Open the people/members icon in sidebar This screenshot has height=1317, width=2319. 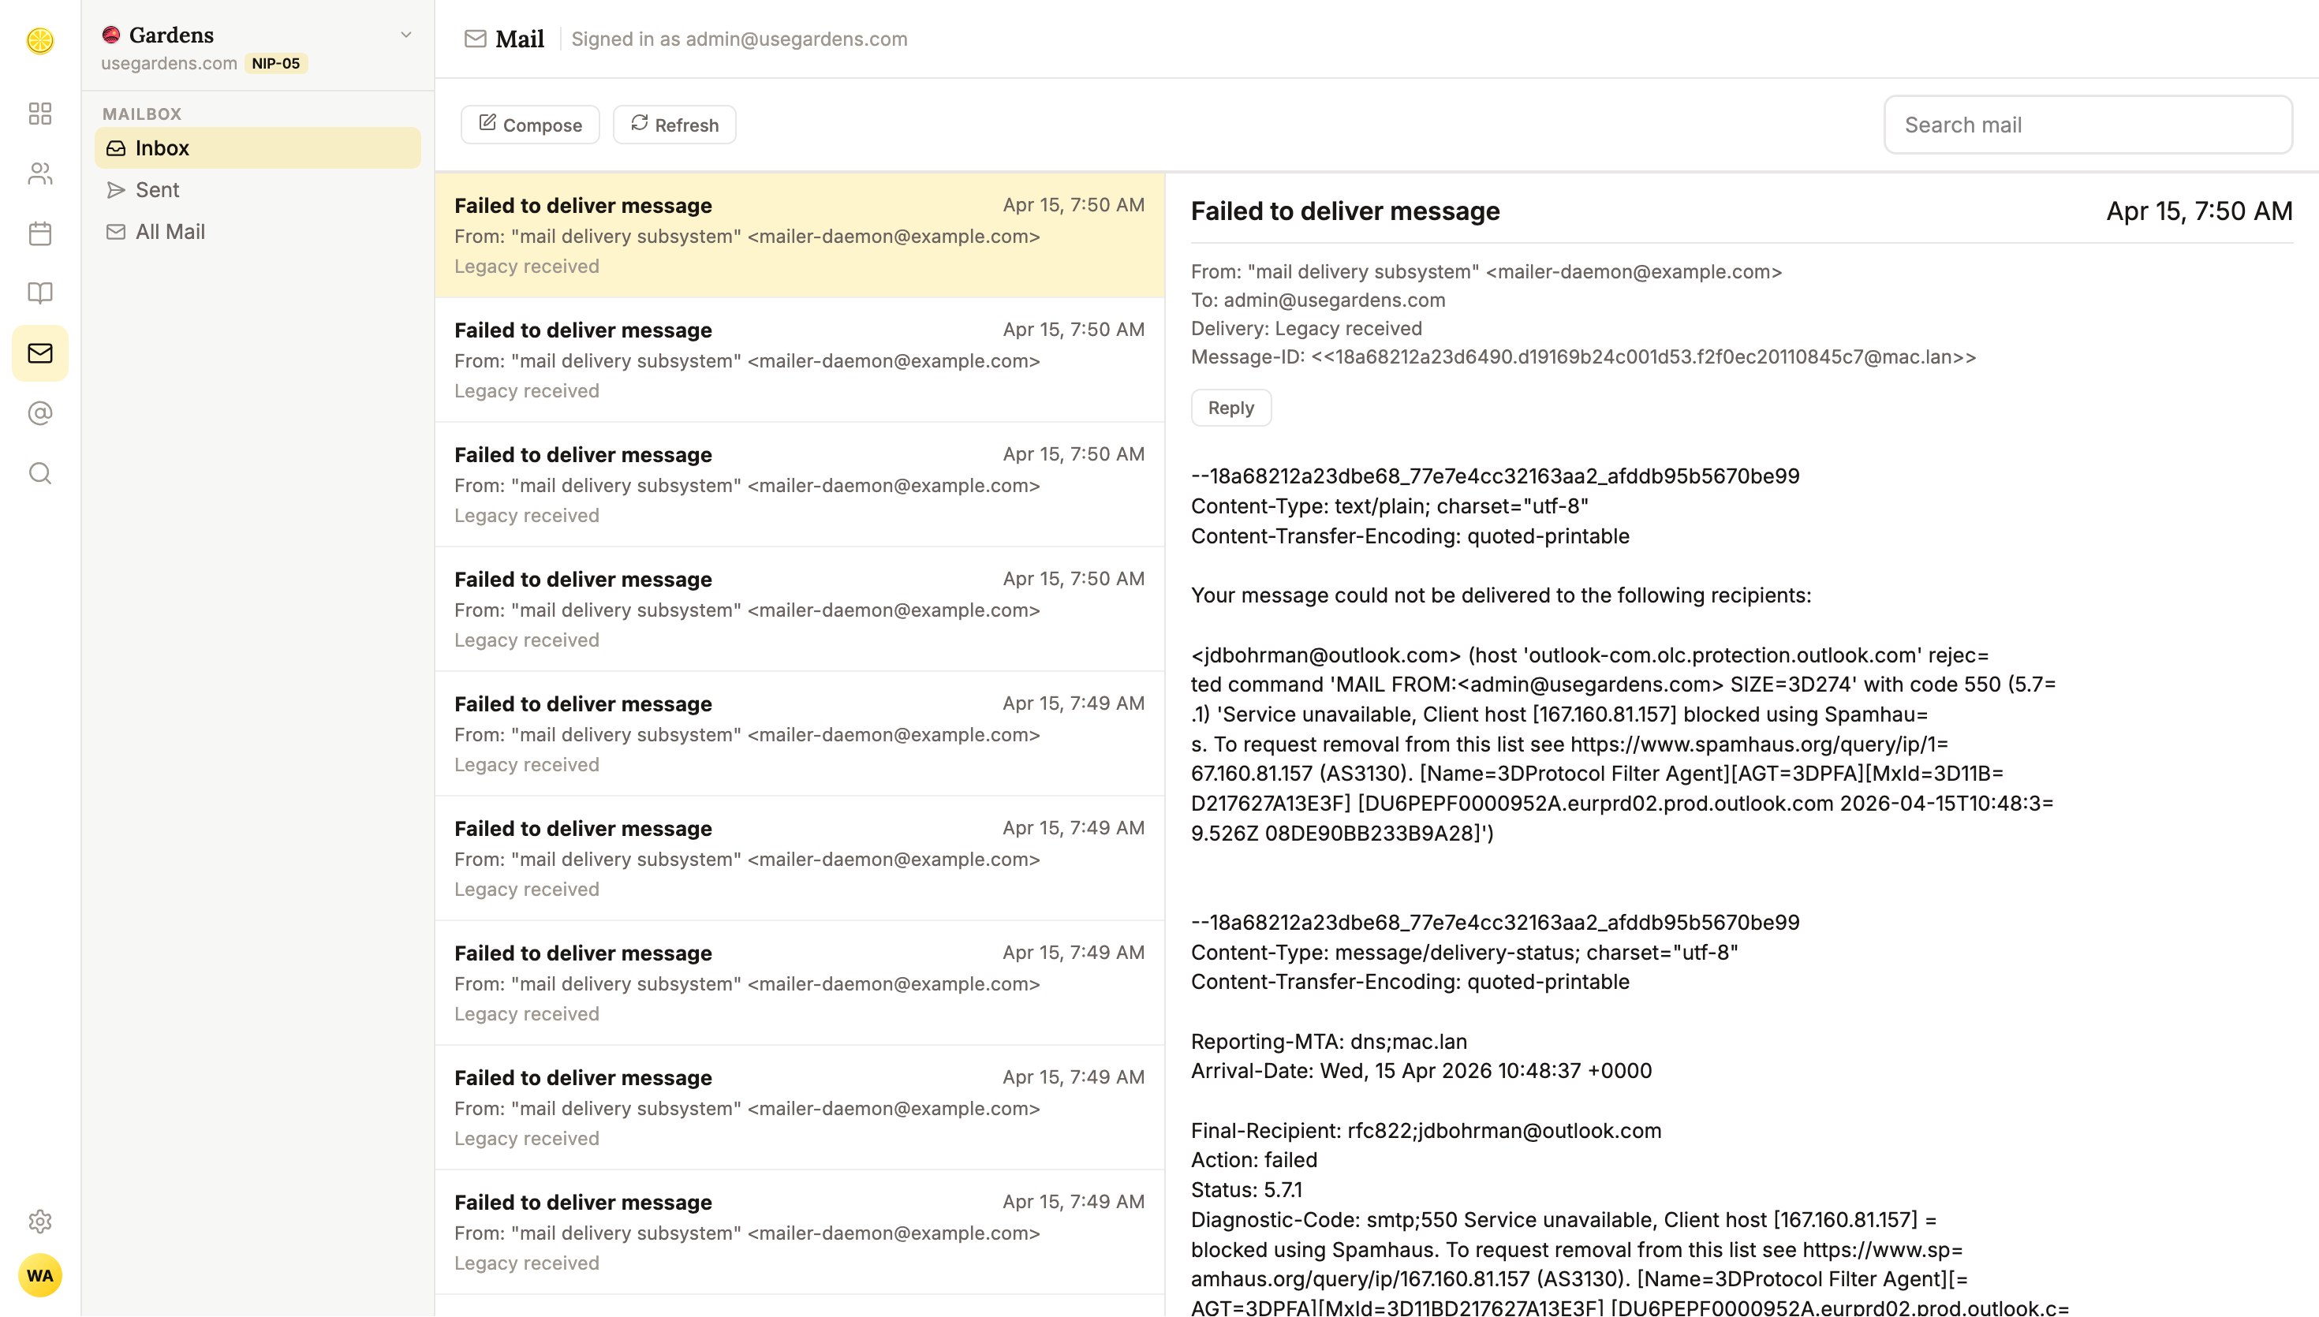click(x=39, y=173)
